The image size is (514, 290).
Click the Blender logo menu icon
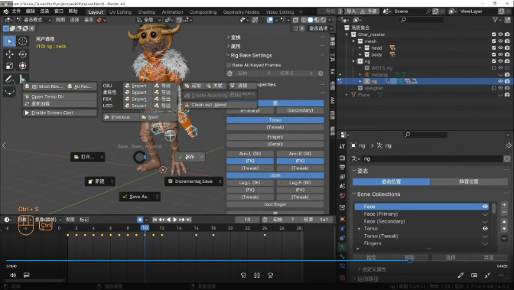click(x=6, y=11)
